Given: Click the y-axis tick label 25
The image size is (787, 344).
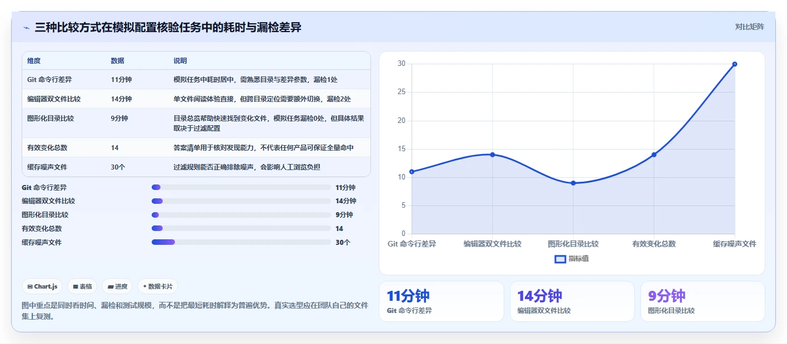Looking at the screenshot, I should [402, 92].
